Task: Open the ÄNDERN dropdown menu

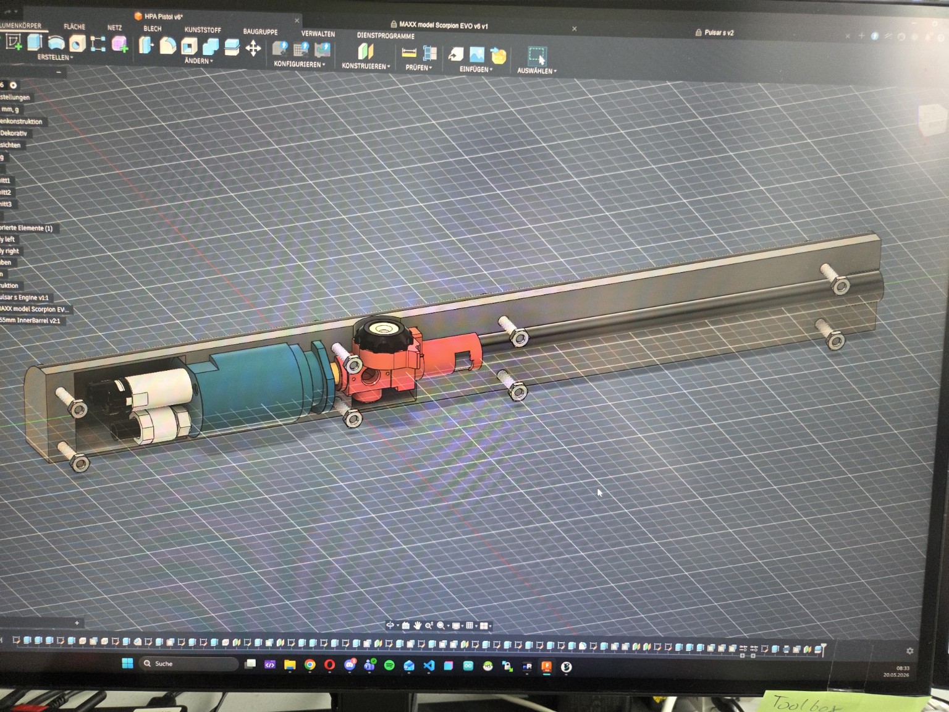Action: pyautogui.click(x=198, y=61)
